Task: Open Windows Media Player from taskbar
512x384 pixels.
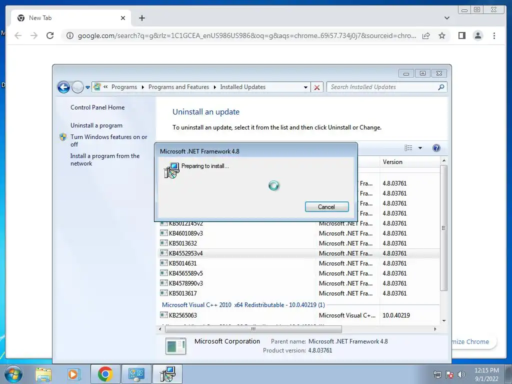Action: [x=73, y=374]
